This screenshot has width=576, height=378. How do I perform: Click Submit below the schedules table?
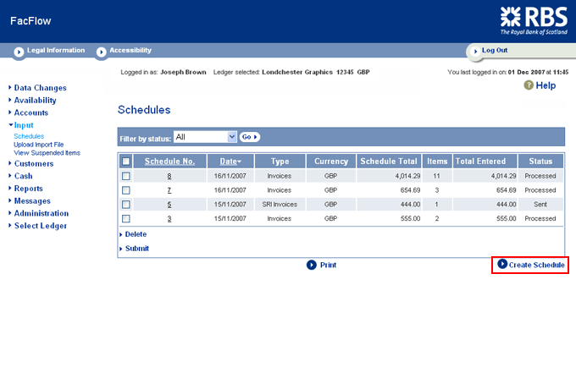click(136, 249)
